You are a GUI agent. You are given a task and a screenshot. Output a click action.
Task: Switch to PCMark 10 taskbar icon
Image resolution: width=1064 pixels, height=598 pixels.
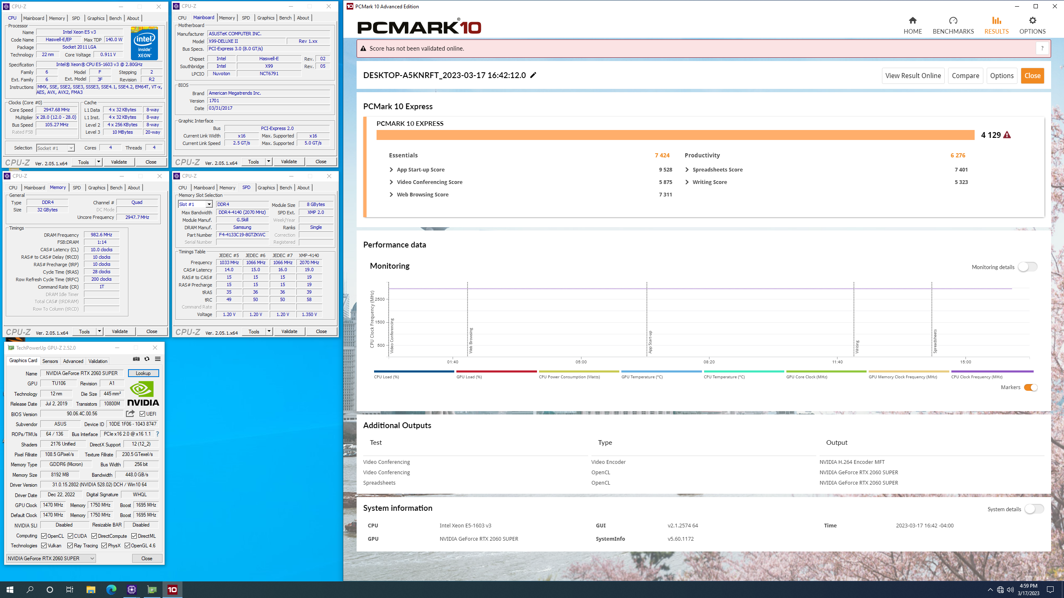[x=172, y=590]
